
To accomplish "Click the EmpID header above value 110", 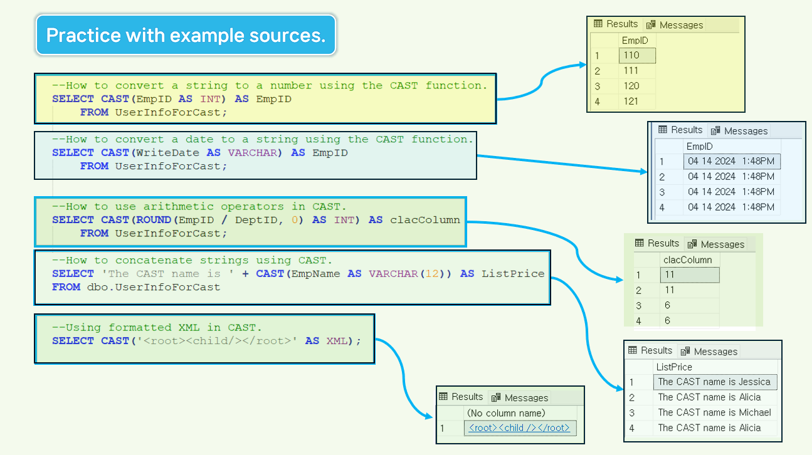I will 637,40.
